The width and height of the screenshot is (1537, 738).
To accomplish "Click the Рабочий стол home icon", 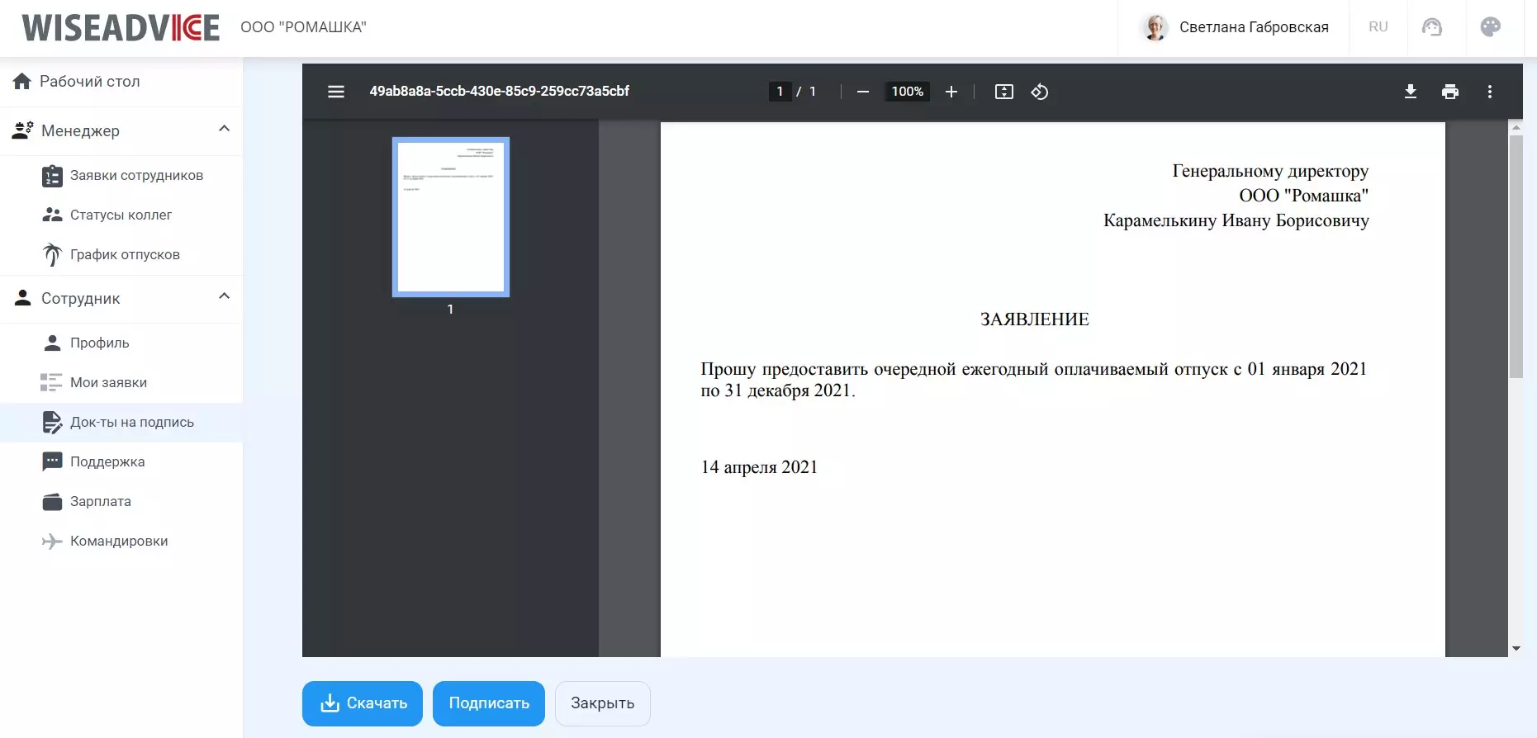I will coord(22,81).
